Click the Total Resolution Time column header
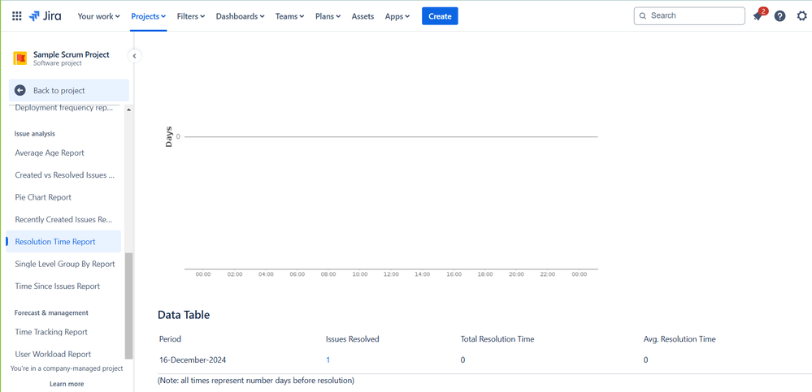Image resolution: width=812 pixels, height=392 pixels. click(497, 339)
